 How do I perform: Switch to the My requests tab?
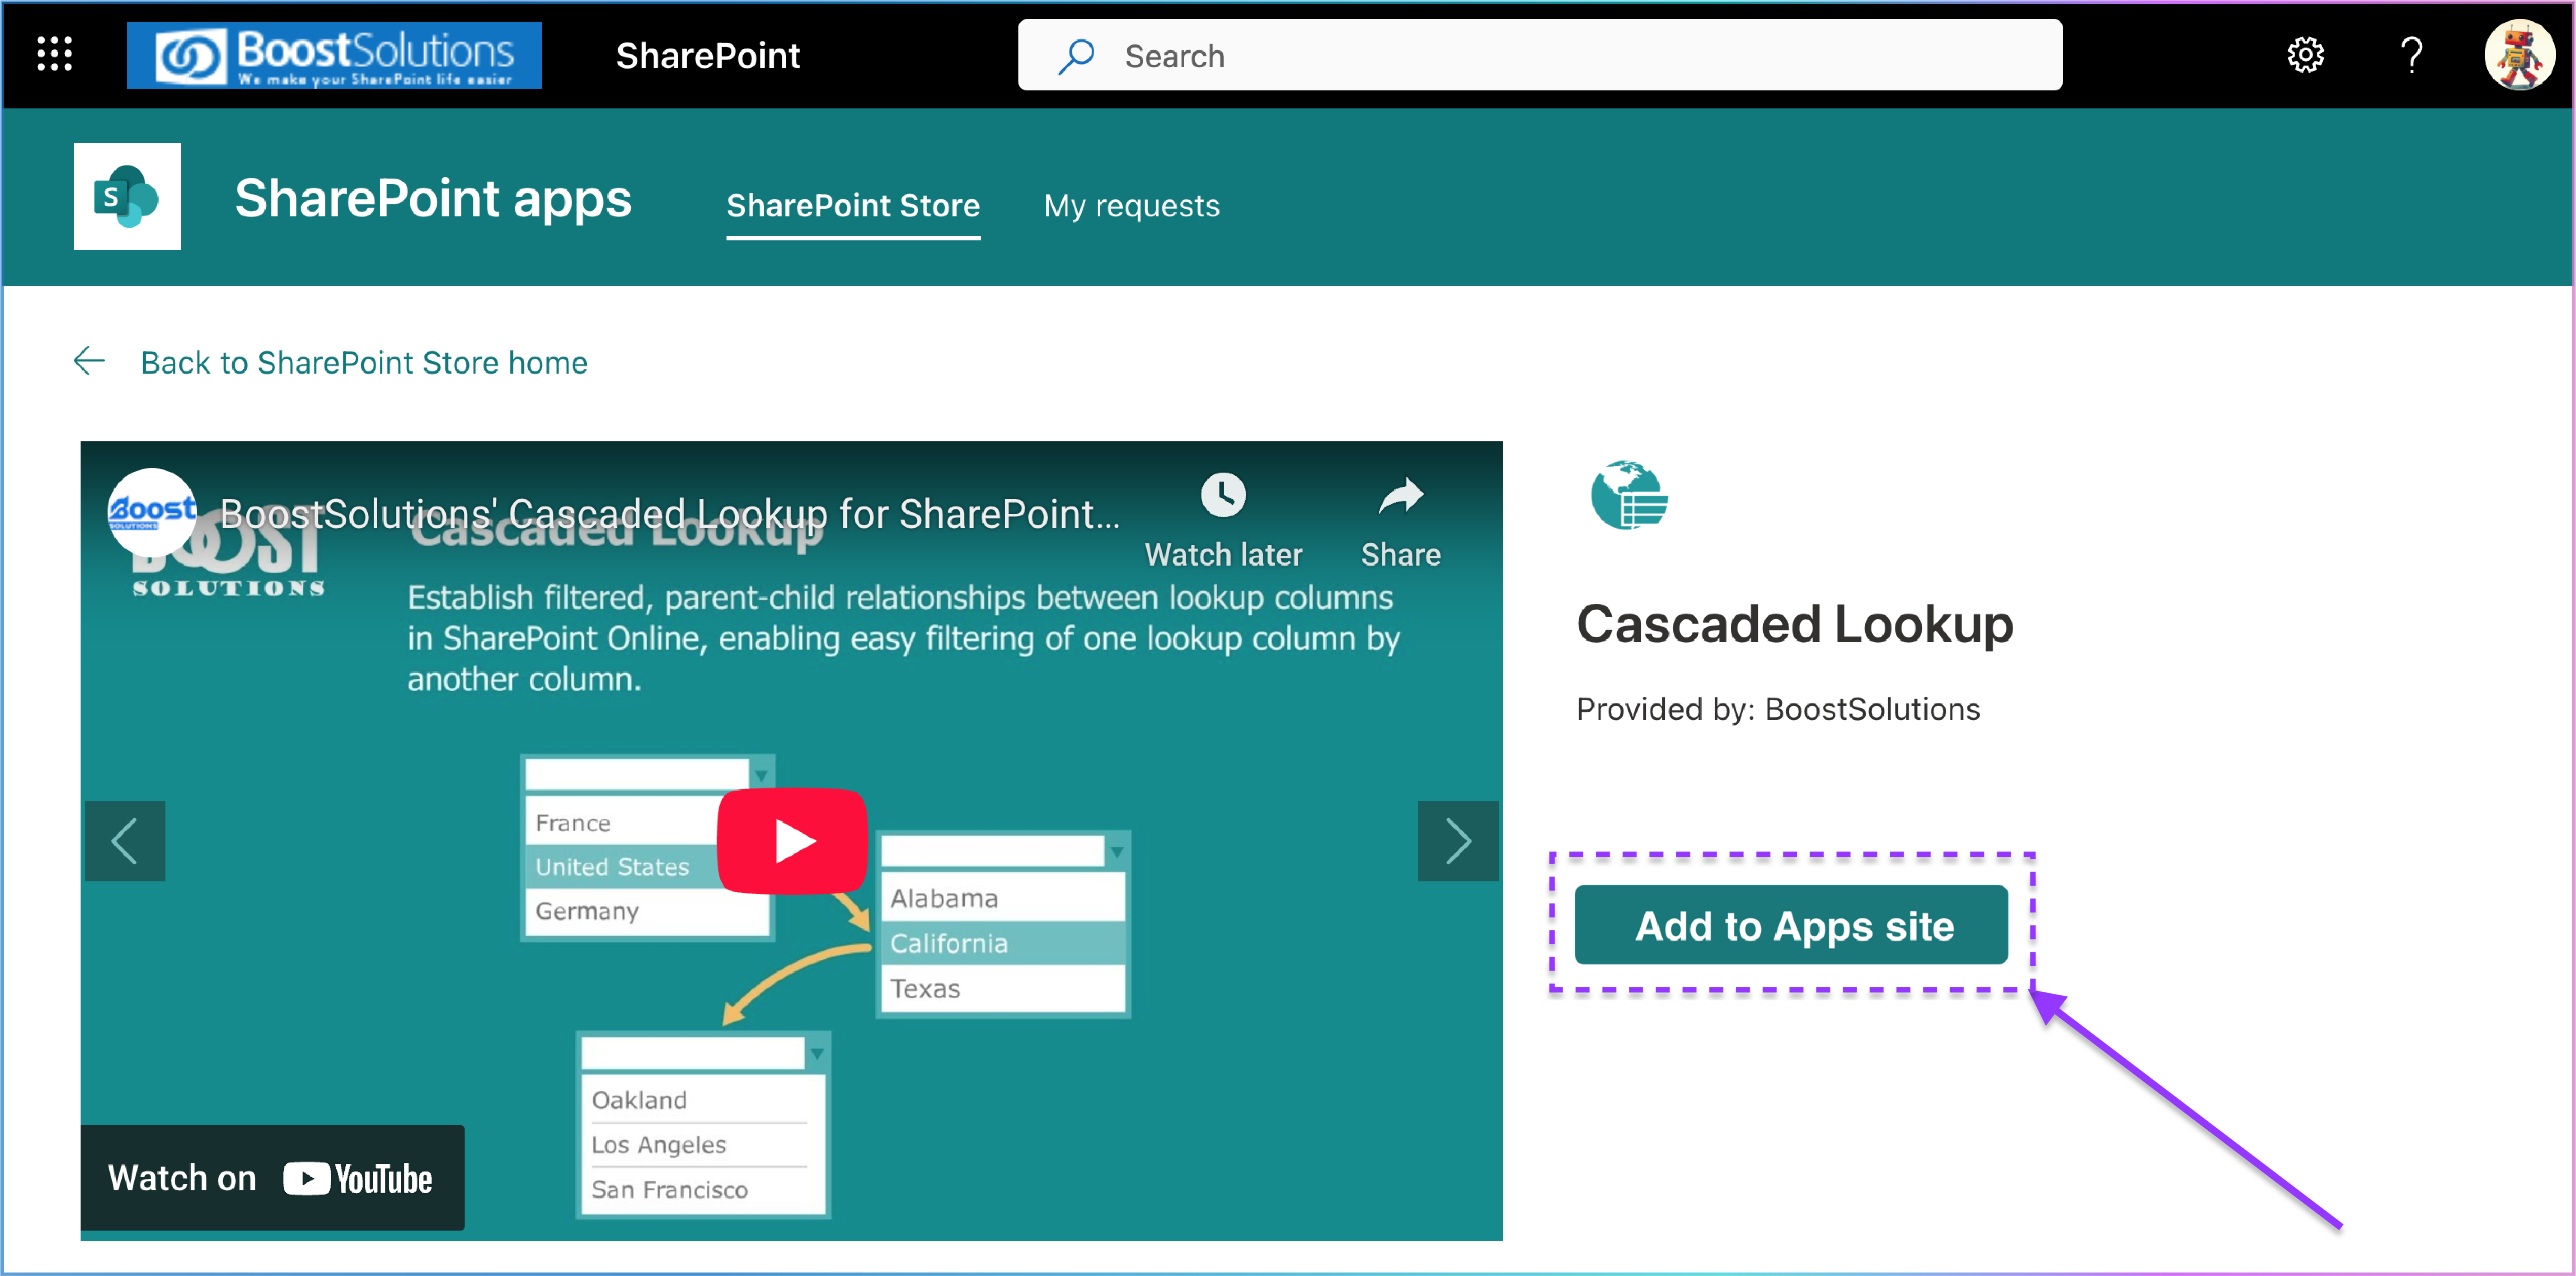[1131, 206]
